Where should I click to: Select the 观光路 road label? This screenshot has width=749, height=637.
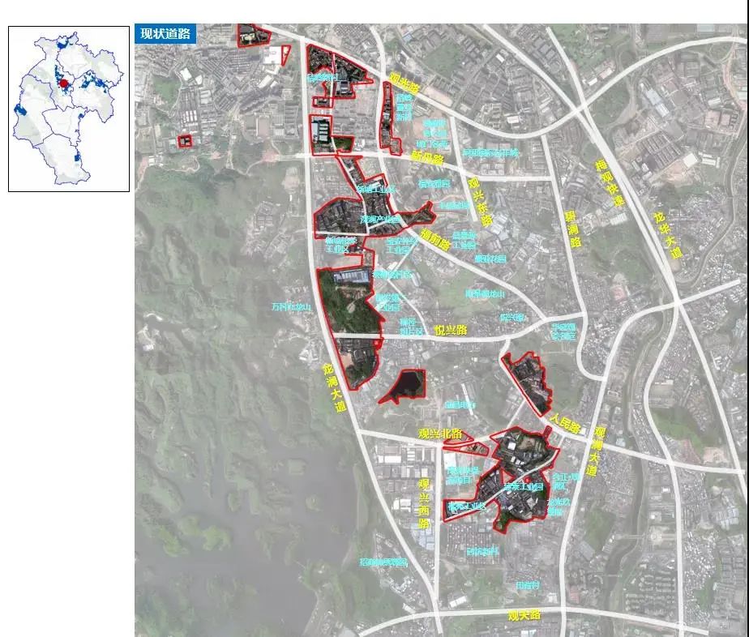pos(404,83)
